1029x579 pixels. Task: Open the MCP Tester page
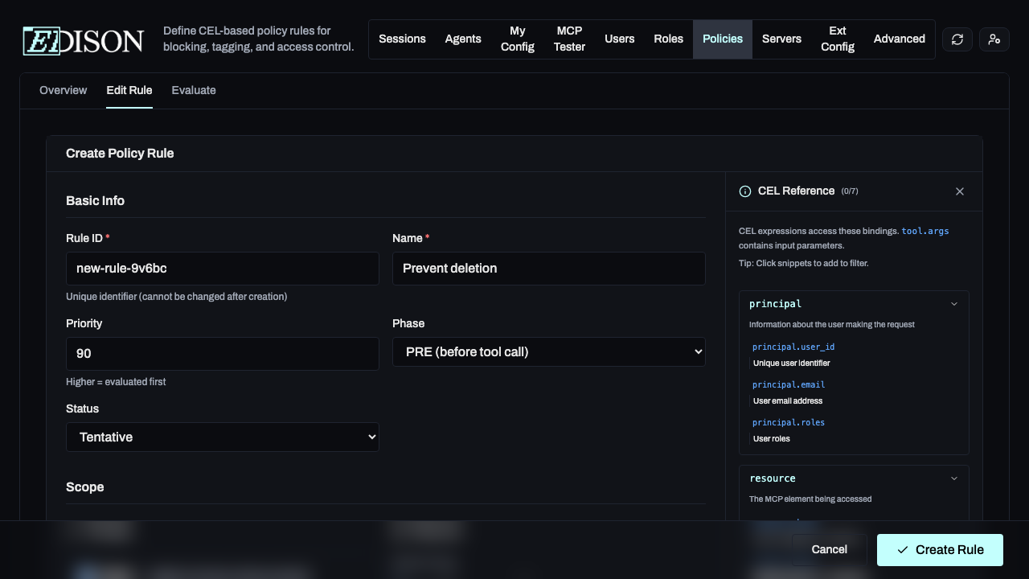pyautogui.click(x=569, y=39)
